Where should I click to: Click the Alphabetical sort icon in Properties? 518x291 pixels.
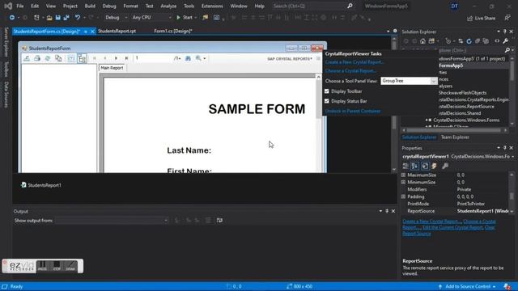(415, 166)
